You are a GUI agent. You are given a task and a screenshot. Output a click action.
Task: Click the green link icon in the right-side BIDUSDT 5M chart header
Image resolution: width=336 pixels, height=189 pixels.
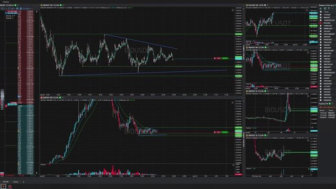coord(266,47)
